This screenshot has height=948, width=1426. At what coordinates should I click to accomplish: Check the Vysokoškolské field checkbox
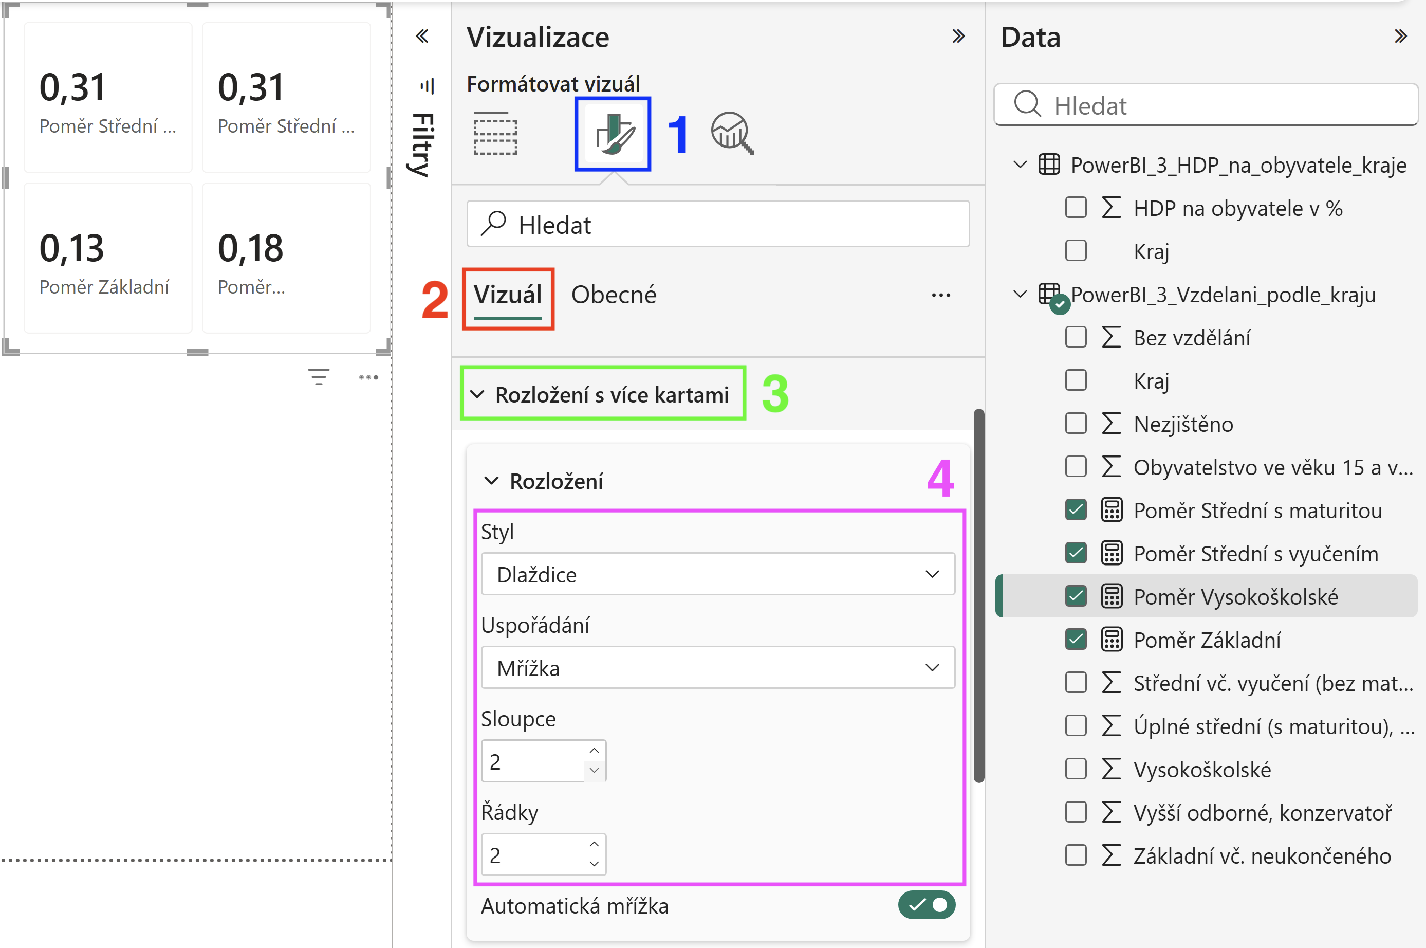1076,769
